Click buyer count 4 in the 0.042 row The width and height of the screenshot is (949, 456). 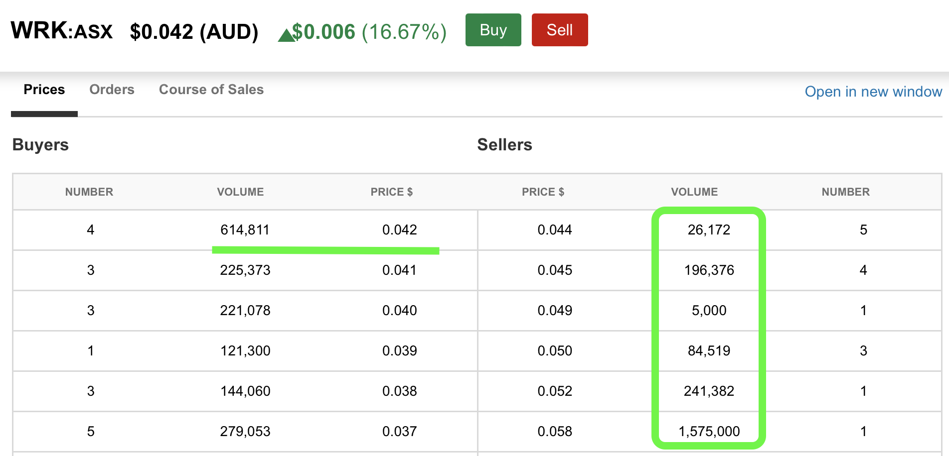pos(90,230)
